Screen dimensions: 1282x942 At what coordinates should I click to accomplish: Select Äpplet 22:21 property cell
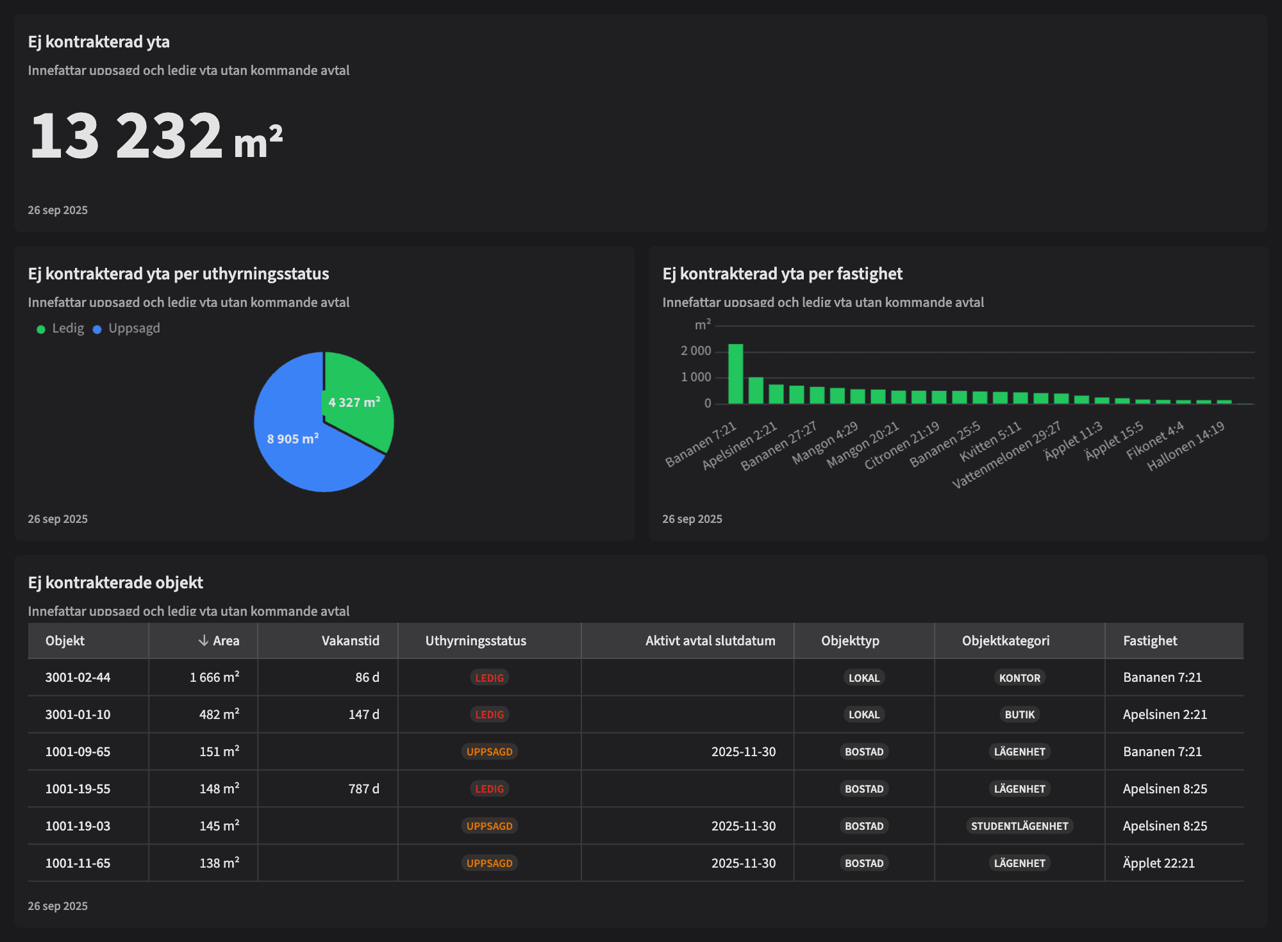1158,863
